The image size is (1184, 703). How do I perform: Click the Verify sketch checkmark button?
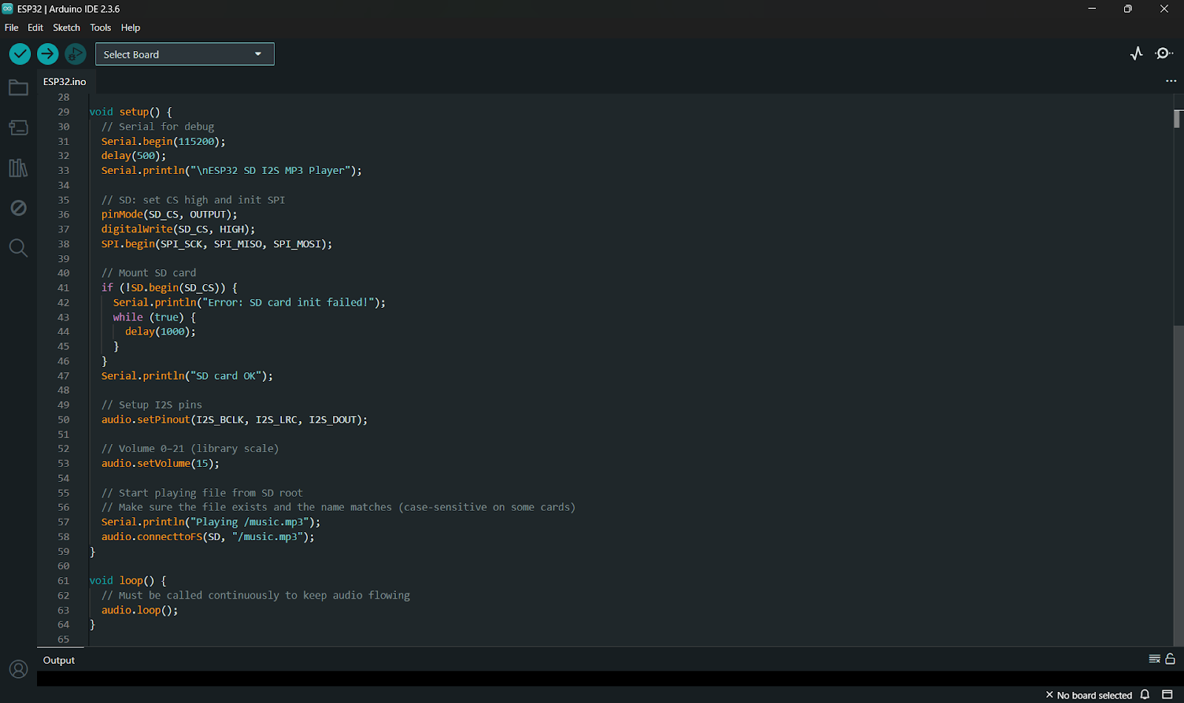[20, 54]
